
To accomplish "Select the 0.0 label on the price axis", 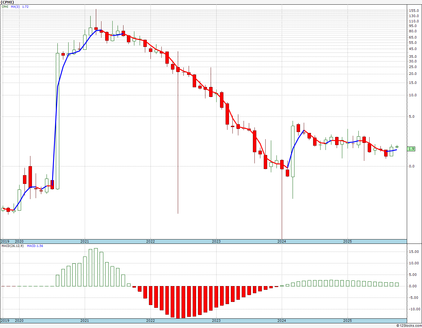I will point(412,166).
